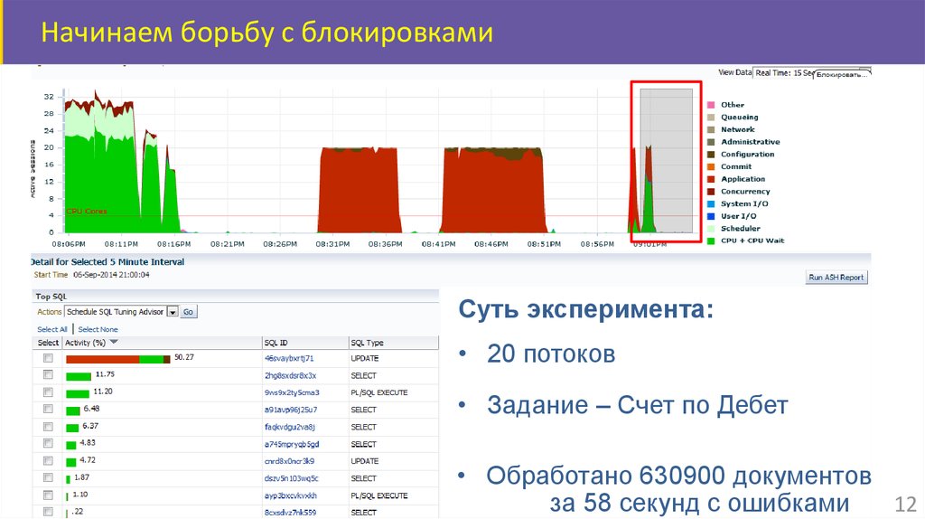This screenshot has width=925, height=519.
Task: Click the SQL Type column header
Action: 394,343
